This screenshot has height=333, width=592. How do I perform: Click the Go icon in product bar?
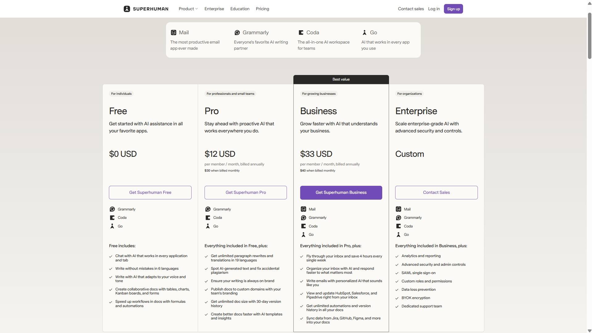[x=364, y=33]
